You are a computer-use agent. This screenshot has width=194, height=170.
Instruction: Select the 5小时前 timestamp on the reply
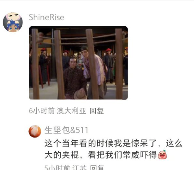click(57, 168)
